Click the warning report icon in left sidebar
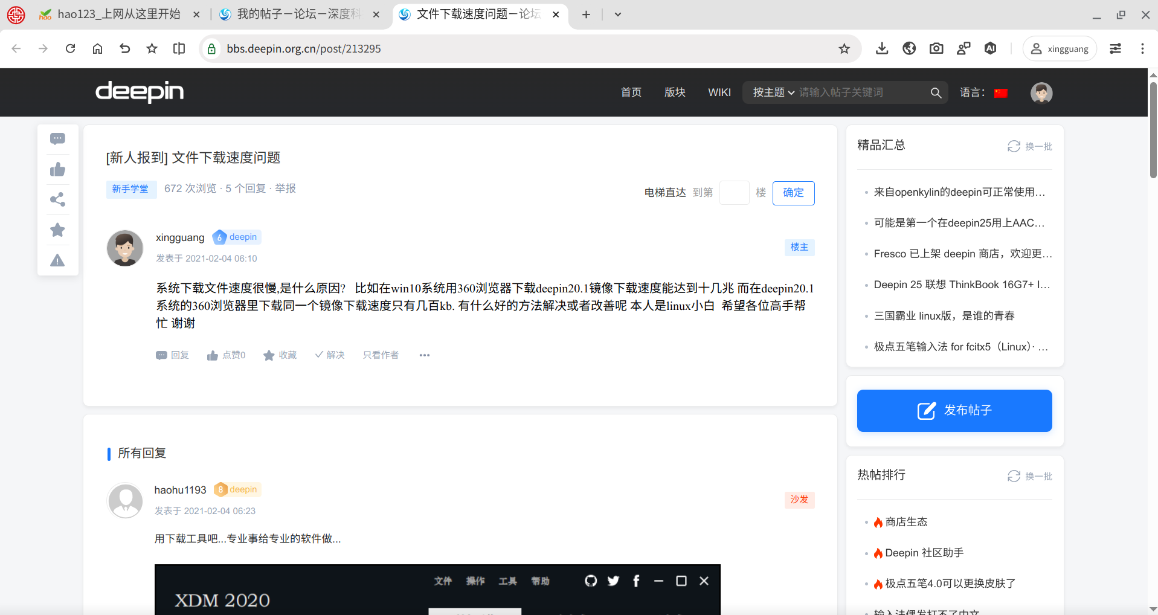The image size is (1158, 615). point(57,260)
